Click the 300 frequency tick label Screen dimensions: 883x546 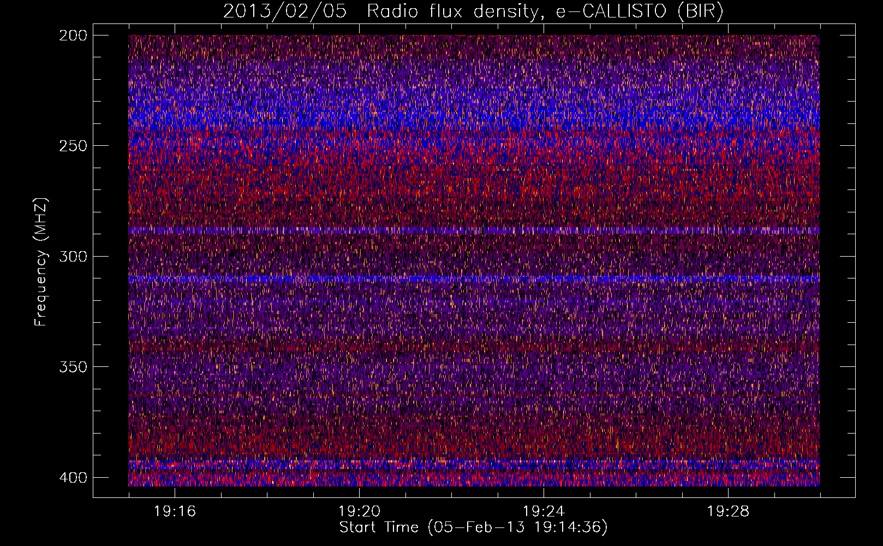coord(73,257)
